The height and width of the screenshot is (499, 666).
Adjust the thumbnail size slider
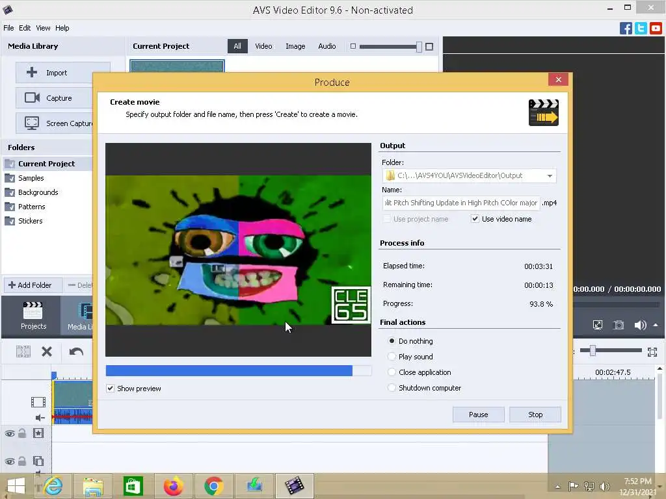tap(419, 47)
